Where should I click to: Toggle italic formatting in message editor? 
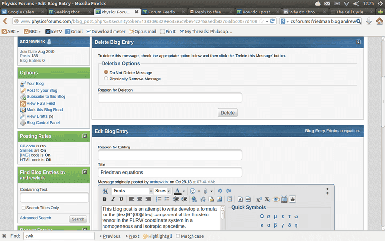(113, 199)
